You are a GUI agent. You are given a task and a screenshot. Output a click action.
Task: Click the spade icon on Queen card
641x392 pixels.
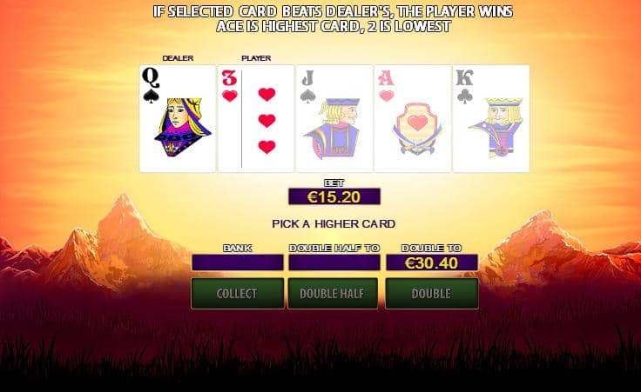click(151, 96)
